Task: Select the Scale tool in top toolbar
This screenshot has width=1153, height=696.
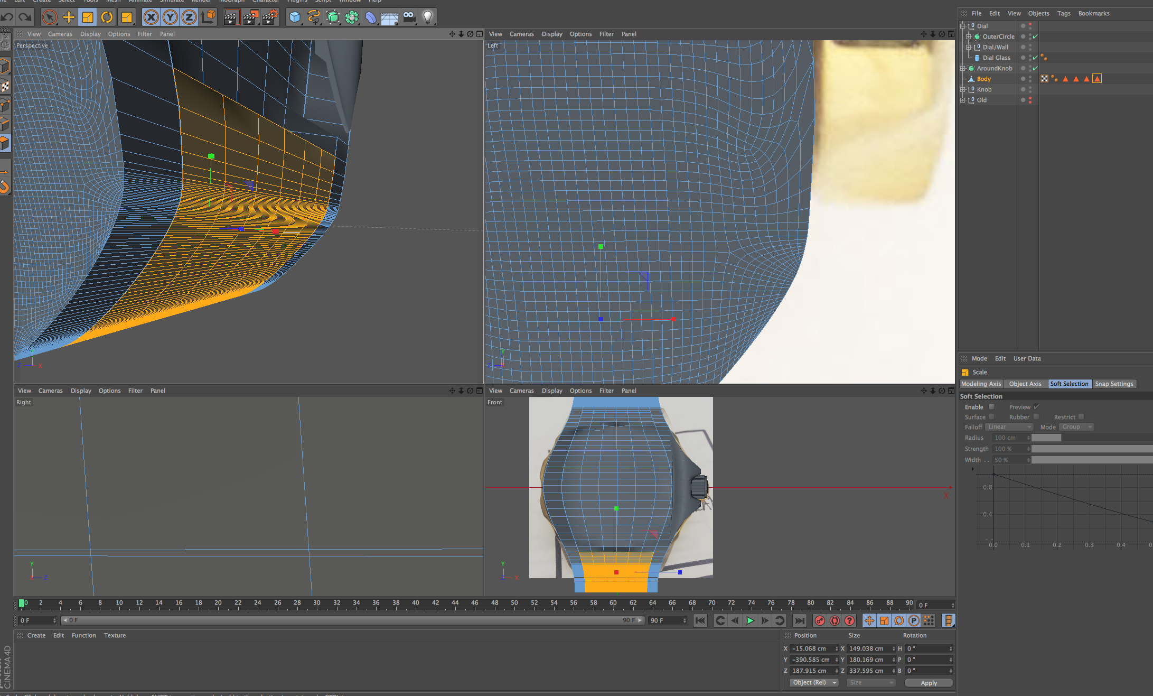Action: tap(88, 17)
